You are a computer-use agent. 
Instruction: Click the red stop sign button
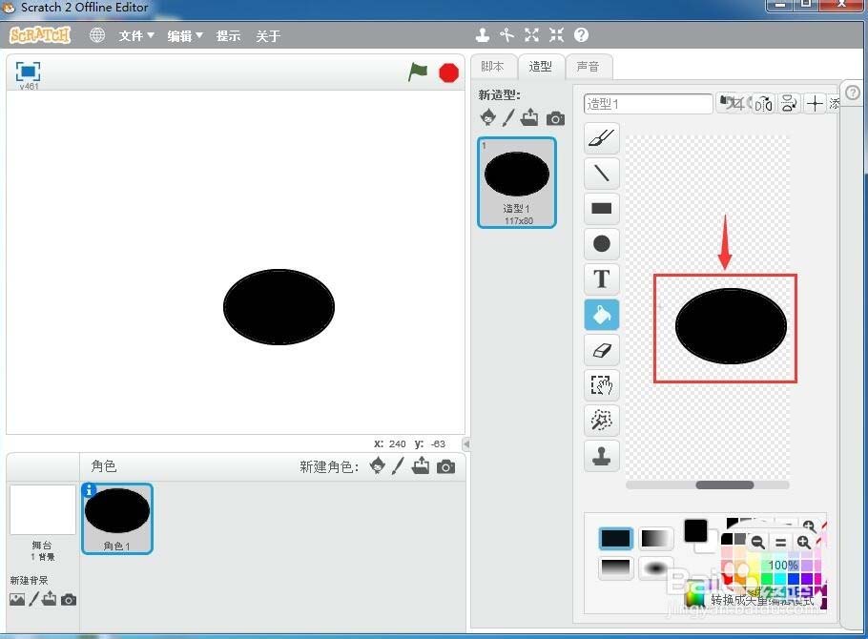pyautogui.click(x=448, y=72)
